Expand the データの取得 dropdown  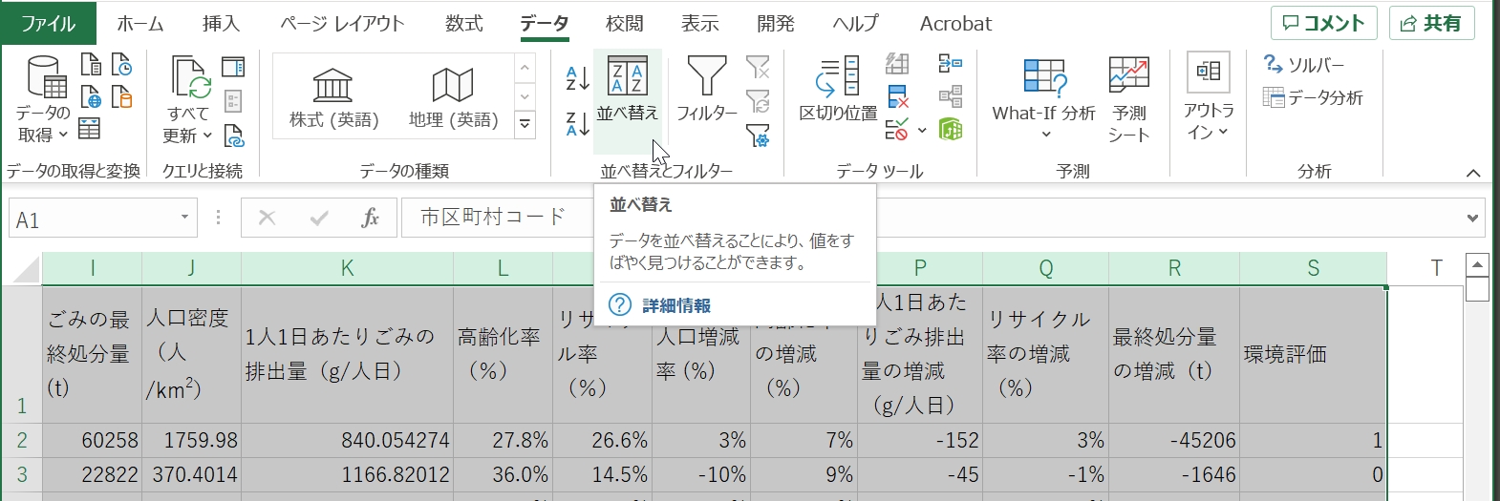coord(43,123)
